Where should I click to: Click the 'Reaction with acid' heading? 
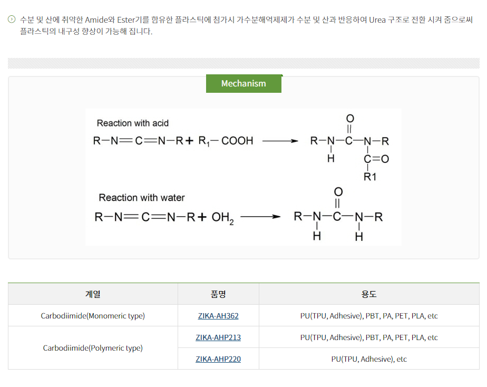tap(133, 123)
